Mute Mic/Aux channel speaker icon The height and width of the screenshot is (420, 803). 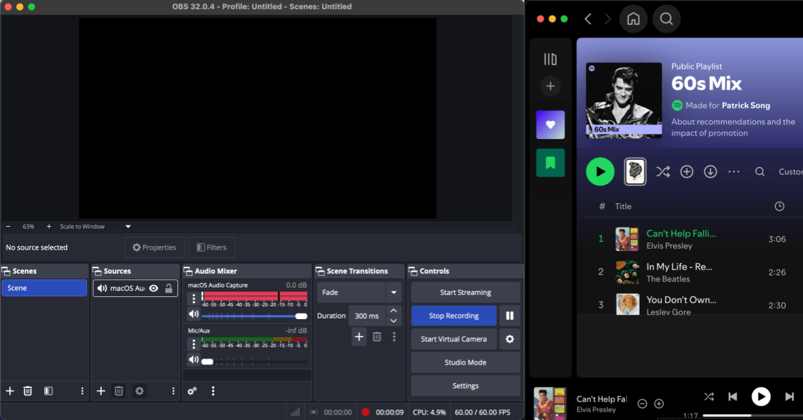[193, 360]
